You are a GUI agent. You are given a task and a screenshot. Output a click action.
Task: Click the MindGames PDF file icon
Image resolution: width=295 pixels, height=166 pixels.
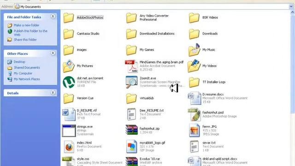tap(131, 66)
